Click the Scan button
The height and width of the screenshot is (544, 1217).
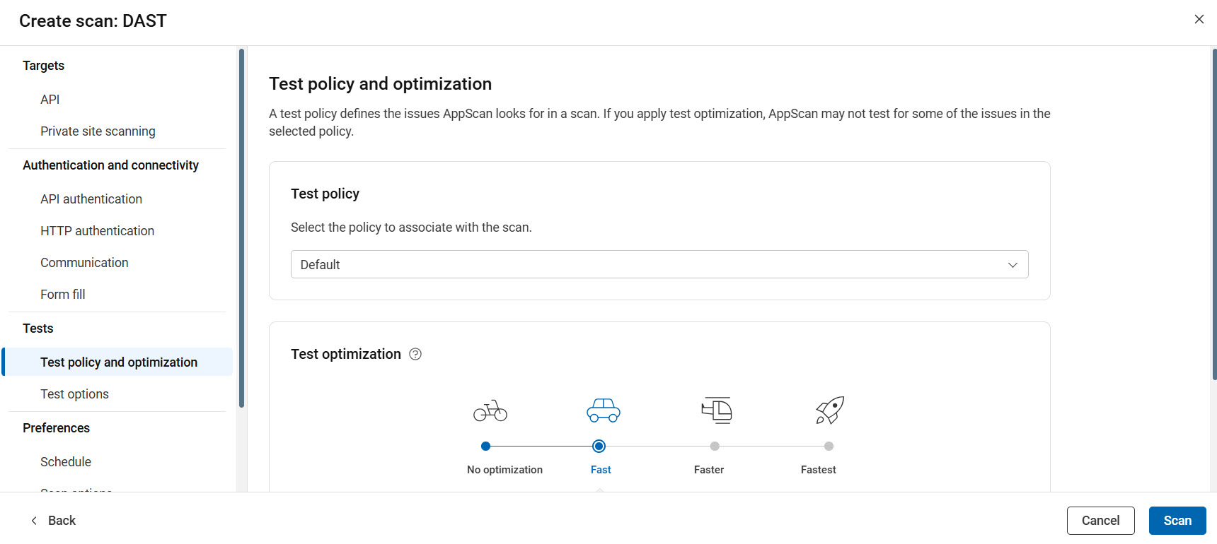(x=1177, y=521)
